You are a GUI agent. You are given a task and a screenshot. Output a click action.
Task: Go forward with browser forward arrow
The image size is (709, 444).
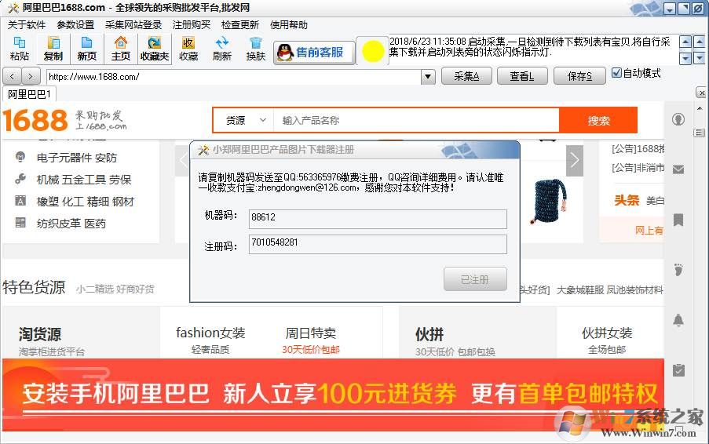pos(31,76)
